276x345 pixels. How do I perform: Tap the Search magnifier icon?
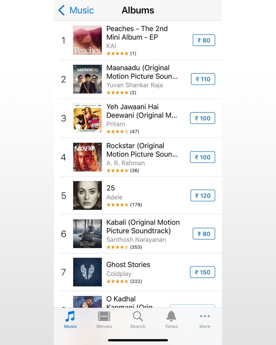coord(138,317)
